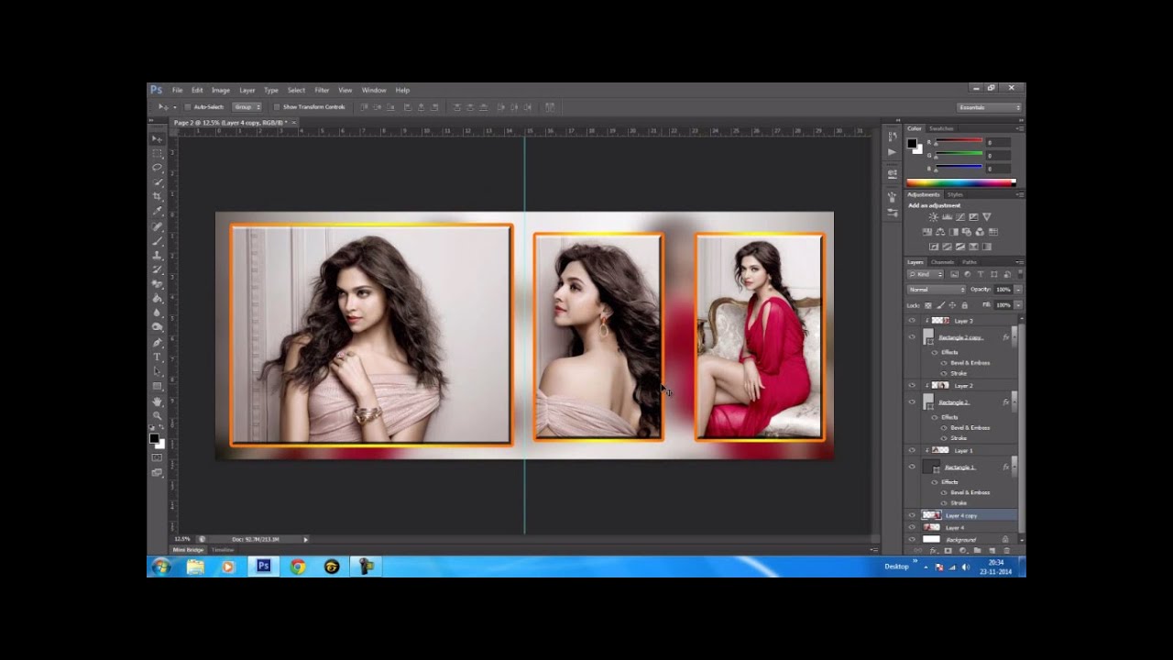Viewport: 1173px width, 660px height.
Task: Select the Blur tool
Action: [x=157, y=313]
